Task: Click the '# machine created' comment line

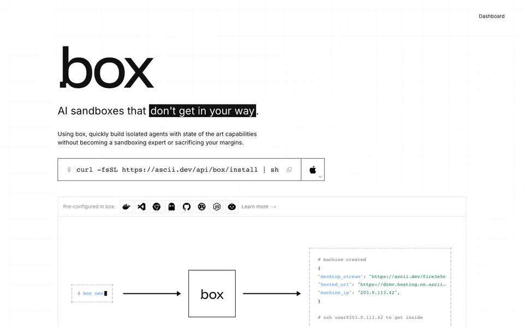Action: 342,259
